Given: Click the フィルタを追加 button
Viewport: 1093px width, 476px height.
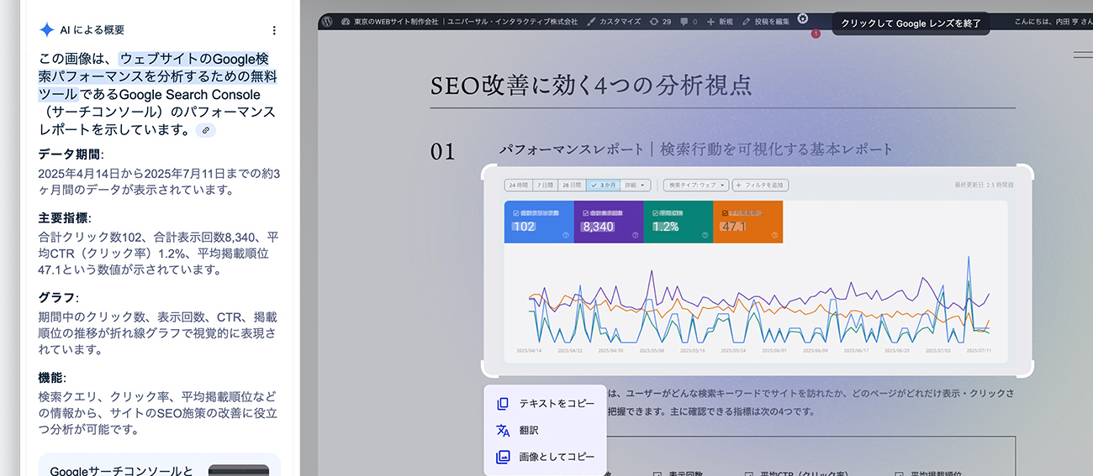Looking at the screenshot, I should [x=760, y=185].
